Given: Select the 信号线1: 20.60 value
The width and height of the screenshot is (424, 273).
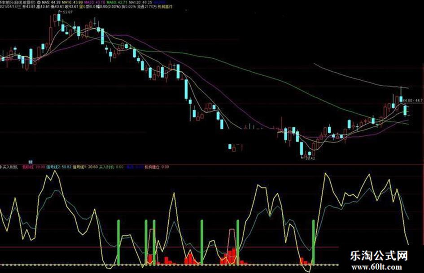Looking at the screenshot, I should pyautogui.click(x=85, y=167).
